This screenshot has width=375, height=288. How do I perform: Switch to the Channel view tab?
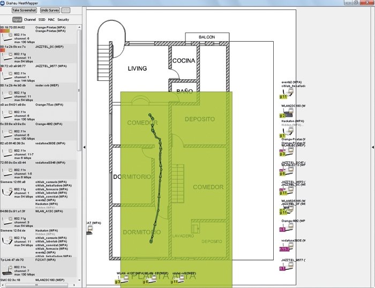click(30, 20)
